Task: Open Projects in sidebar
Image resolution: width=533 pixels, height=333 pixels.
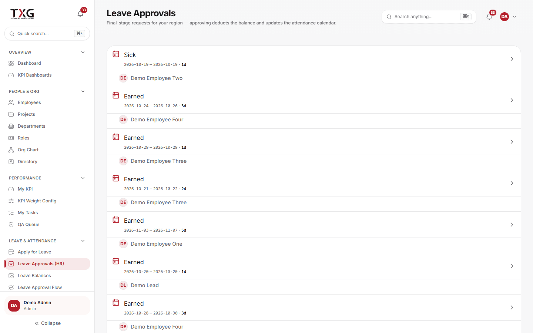Action: click(47, 114)
